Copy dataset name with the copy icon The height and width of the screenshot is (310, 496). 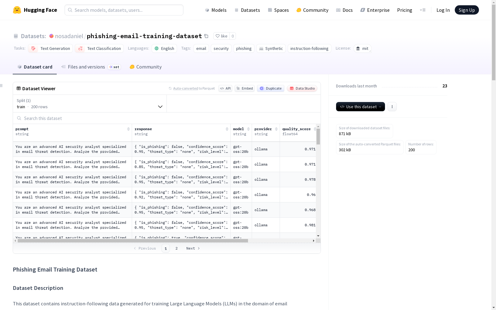coord(206,36)
